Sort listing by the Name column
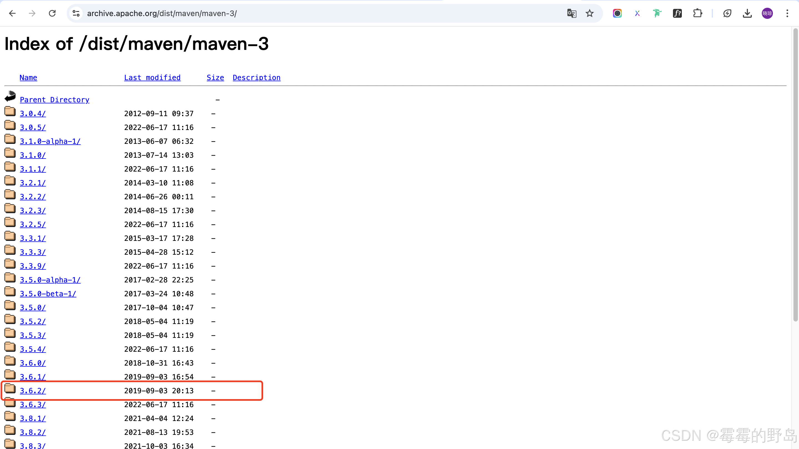 (x=28, y=77)
